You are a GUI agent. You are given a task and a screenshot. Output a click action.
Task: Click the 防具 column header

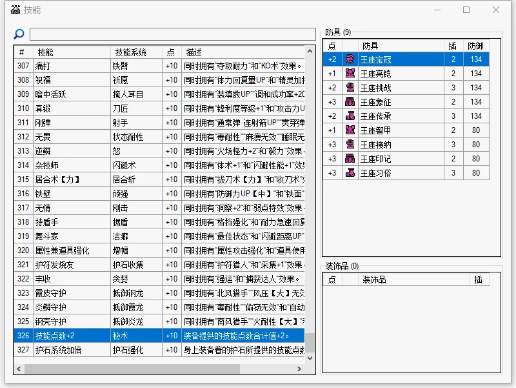pos(401,46)
